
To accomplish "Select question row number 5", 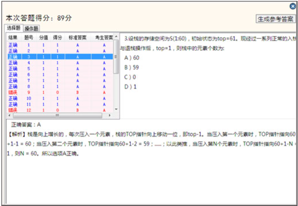I will click(x=60, y=69).
